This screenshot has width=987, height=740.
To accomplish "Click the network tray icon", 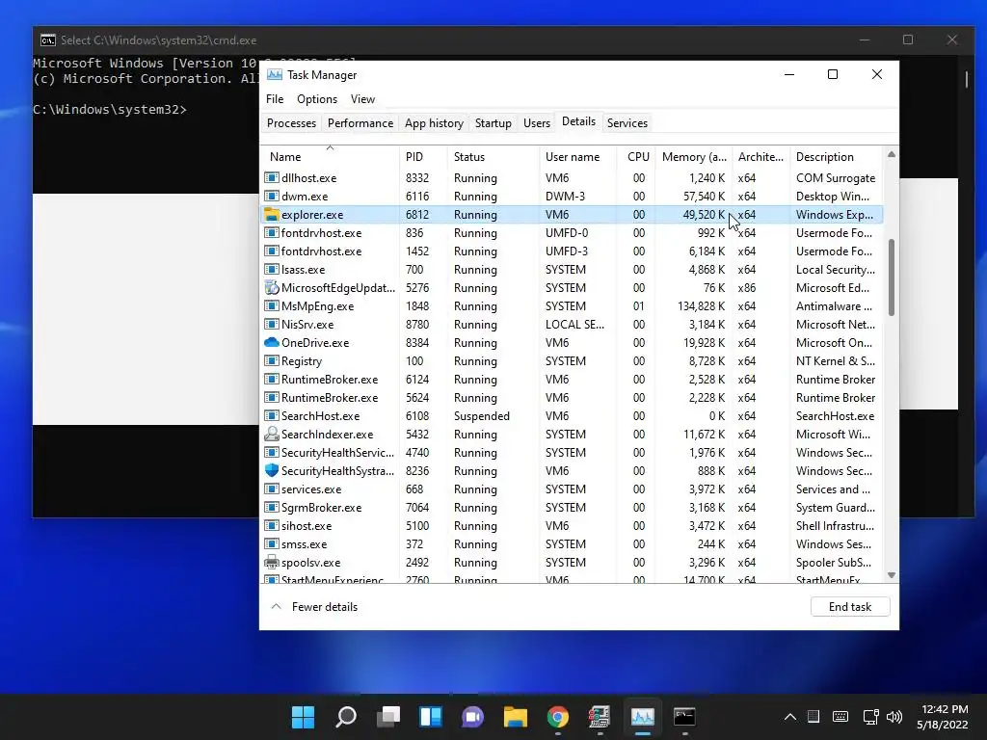I will click(870, 717).
